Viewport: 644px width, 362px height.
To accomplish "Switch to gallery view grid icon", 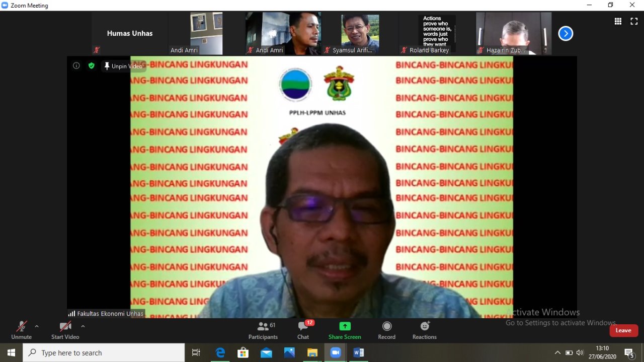I will 618,21.
